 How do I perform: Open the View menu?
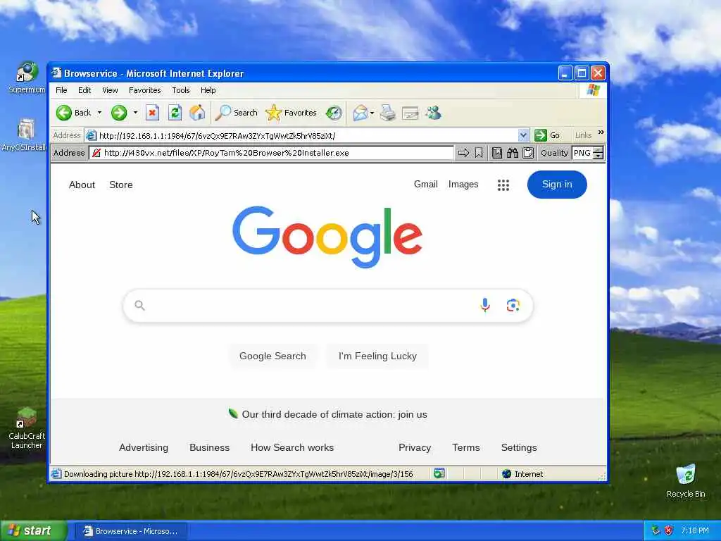coord(110,90)
